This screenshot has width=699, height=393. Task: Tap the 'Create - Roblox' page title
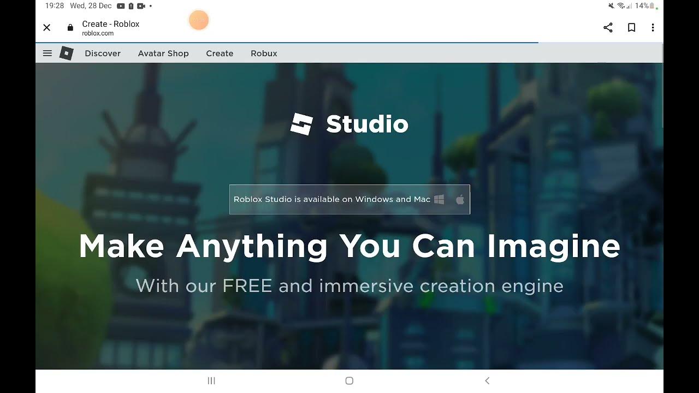click(111, 24)
